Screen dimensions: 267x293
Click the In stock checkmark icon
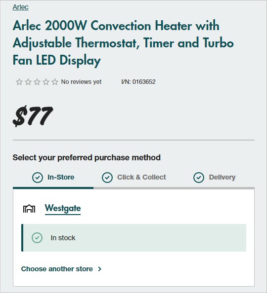tap(37, 238)
